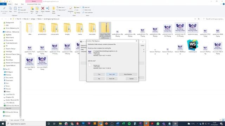Select the highlighted zip archive file

pyautogui.click(x=105, y=30)
